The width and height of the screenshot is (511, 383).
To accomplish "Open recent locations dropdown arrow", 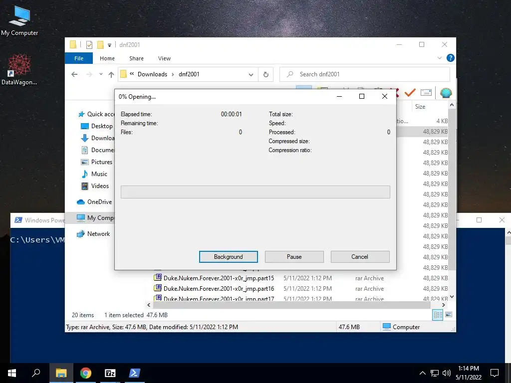I will click(101, 74).
